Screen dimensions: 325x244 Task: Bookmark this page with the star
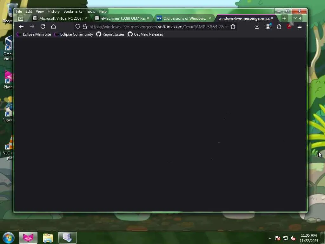[x=233, y=27]
